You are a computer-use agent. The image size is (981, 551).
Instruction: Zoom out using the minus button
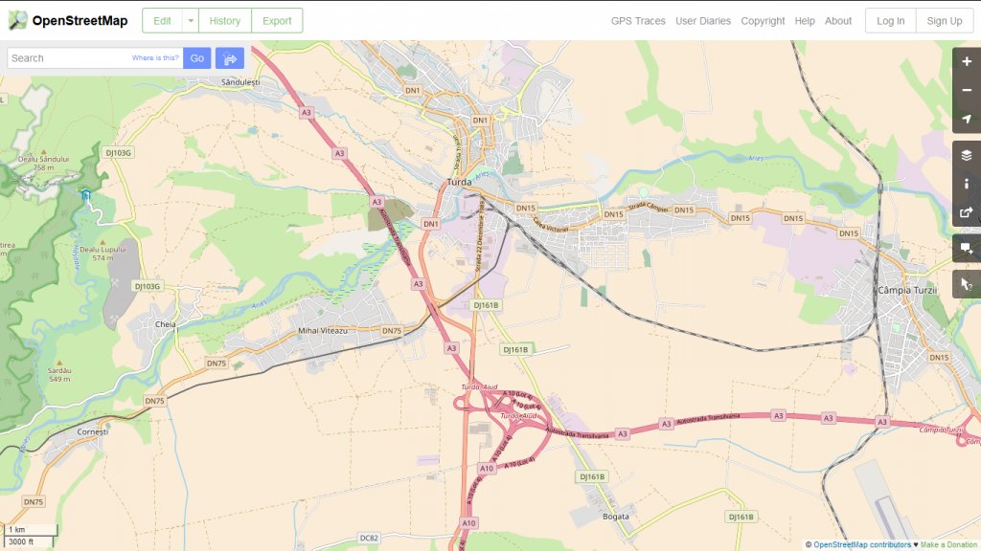[x=966, y=90]
